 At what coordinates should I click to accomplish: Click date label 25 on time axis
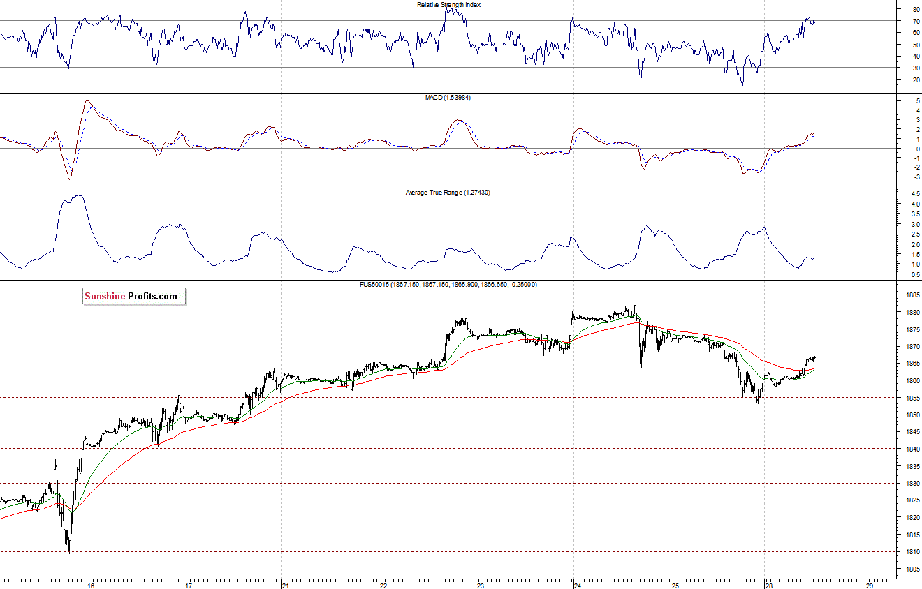[675, 585]
